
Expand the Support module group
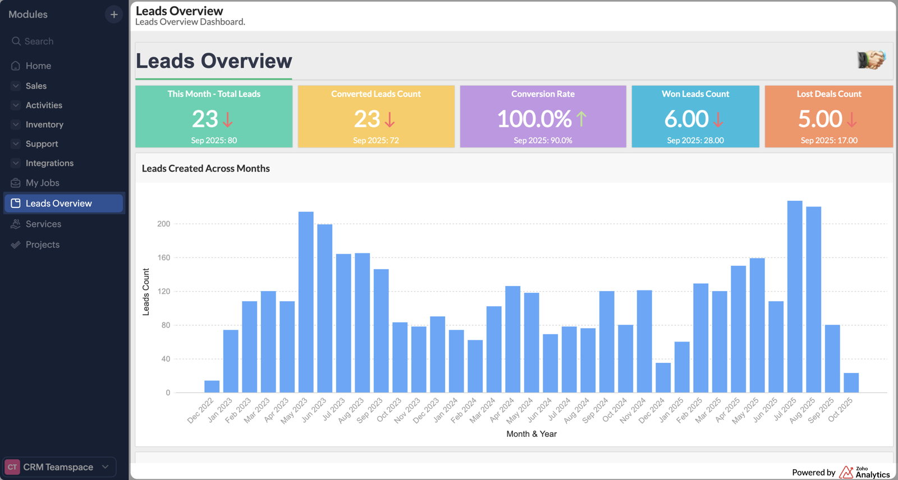click(x=16, y=144)
